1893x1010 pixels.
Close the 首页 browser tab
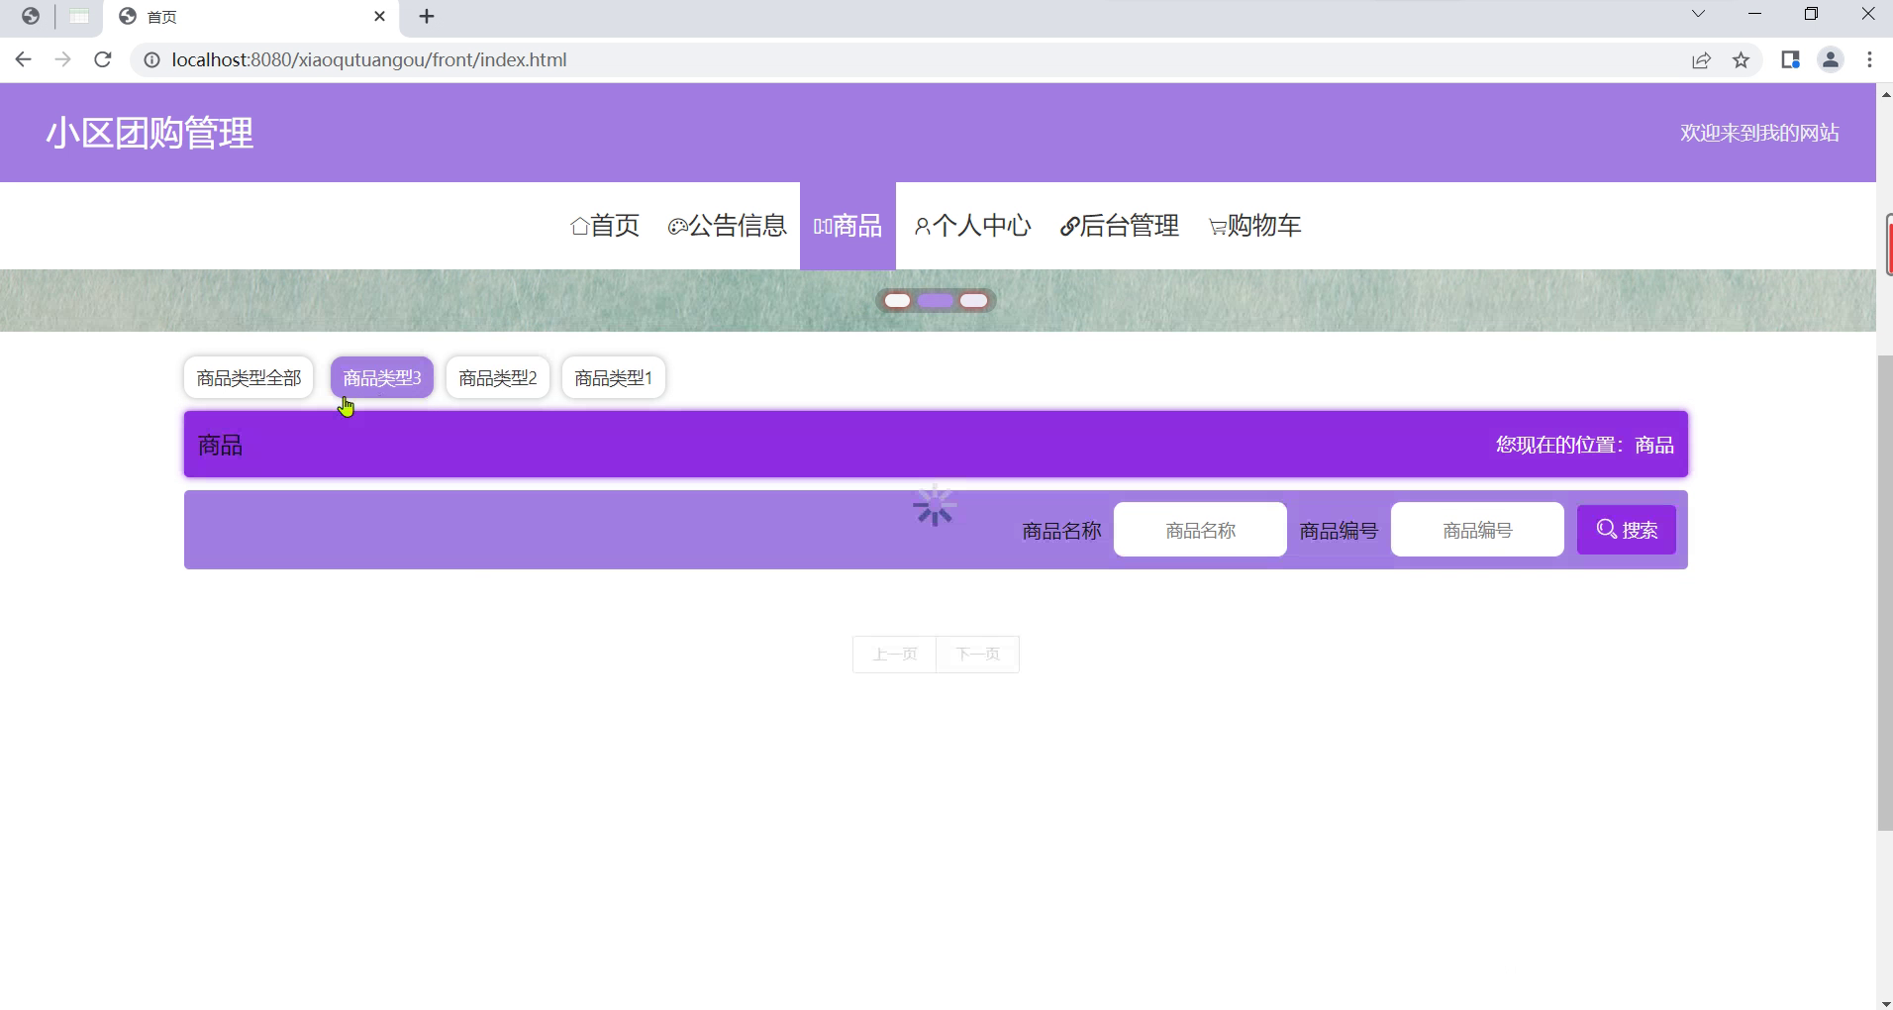tap(379, 16)
